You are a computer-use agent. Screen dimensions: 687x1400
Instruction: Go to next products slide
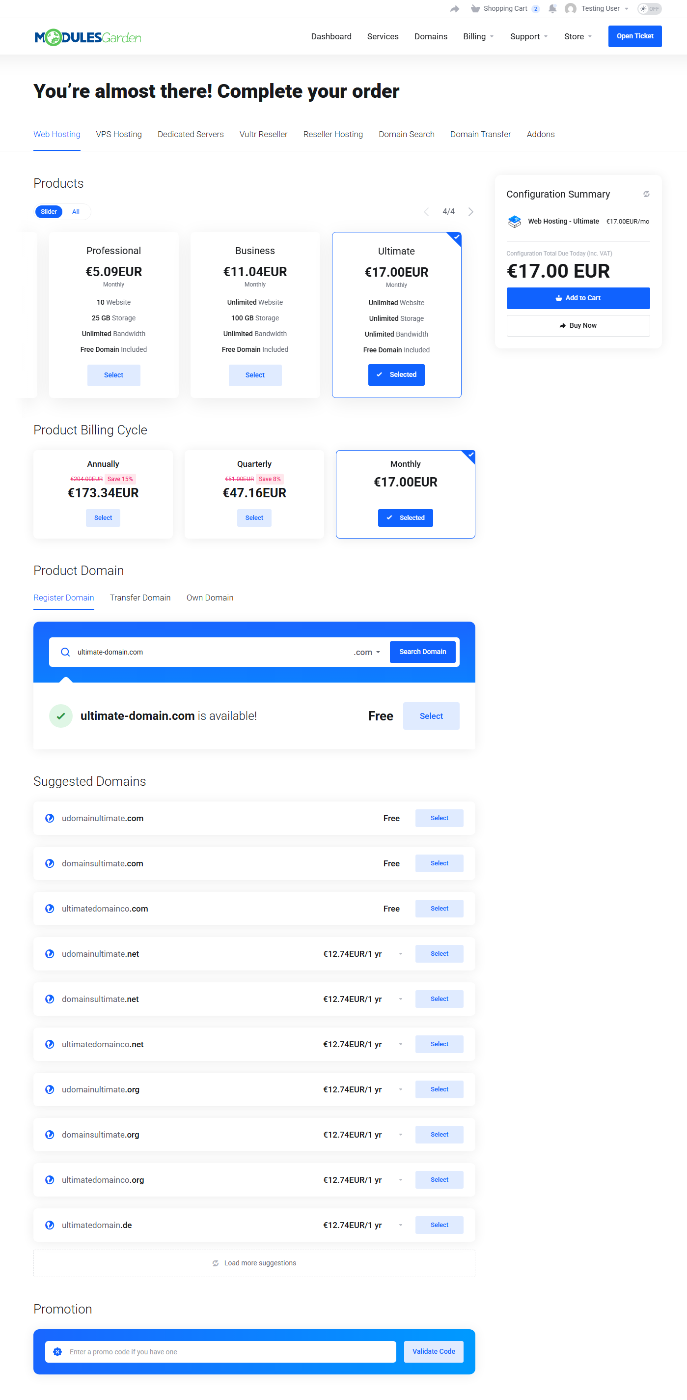(x=470, y=211)
